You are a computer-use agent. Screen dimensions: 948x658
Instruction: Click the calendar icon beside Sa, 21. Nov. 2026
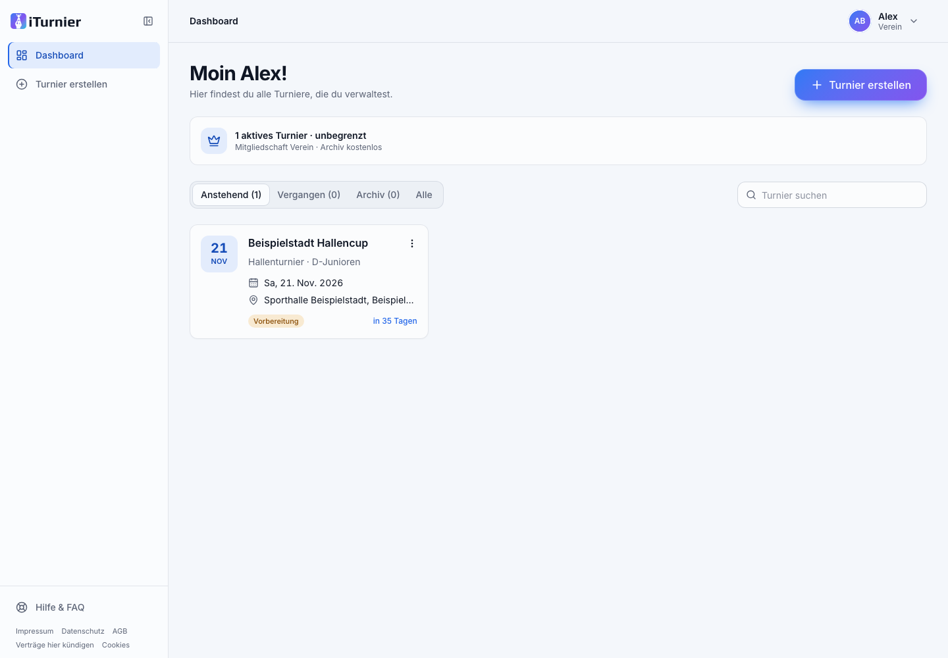coord(253,283)
